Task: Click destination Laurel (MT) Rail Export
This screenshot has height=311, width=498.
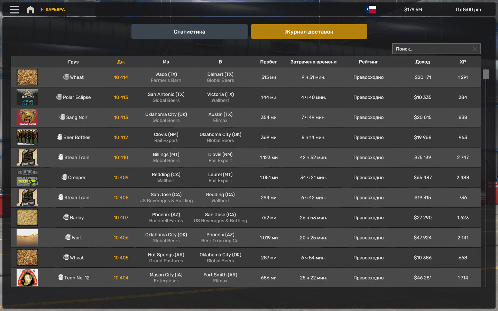Action: tap(220, 177)
